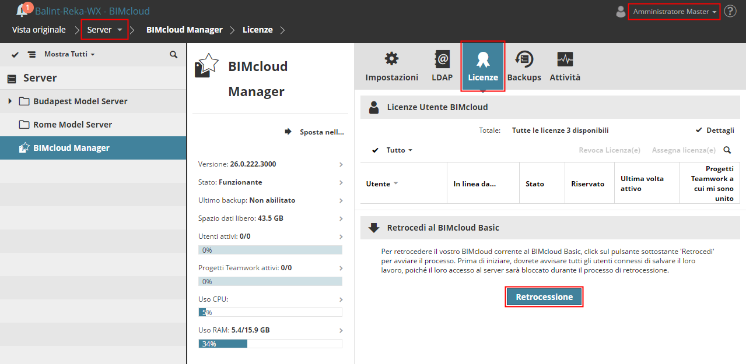Click the Impostazioni gear icon
The height and width of the screenshot is (364, 746).
pos(391,59)
